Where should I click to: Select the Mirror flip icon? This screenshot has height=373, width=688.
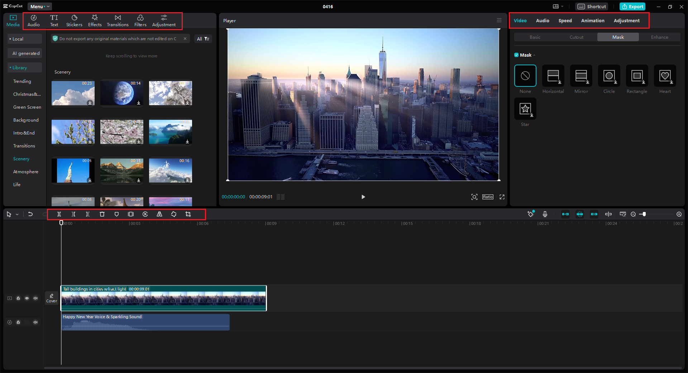pos(159,214)
